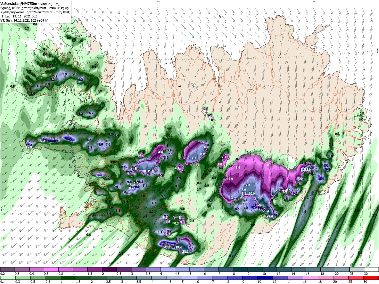Viewport: 379px width, 284px height.
Task: Click the 4.6 value on the map
Action: (x=117, y=135)
